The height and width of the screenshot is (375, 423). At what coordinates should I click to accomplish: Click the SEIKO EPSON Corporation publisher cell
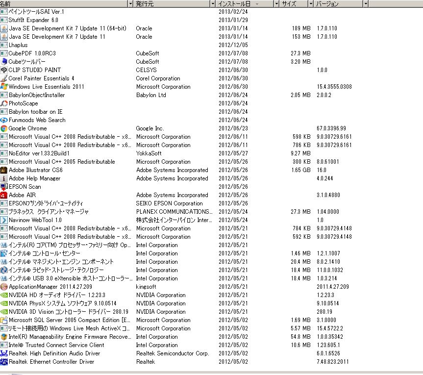tap(169, 203)
